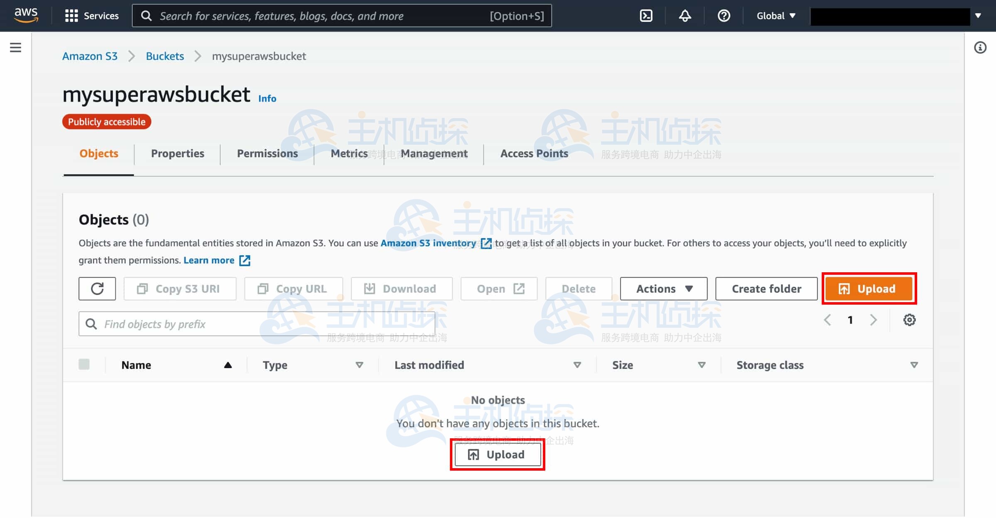This screenshot has width=996, height=518.
Task: Click the AWS logo home icon
Action: click(x=26, y=15)
